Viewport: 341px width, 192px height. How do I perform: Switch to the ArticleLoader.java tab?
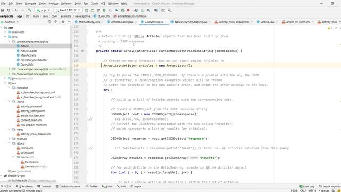[122, 22]
